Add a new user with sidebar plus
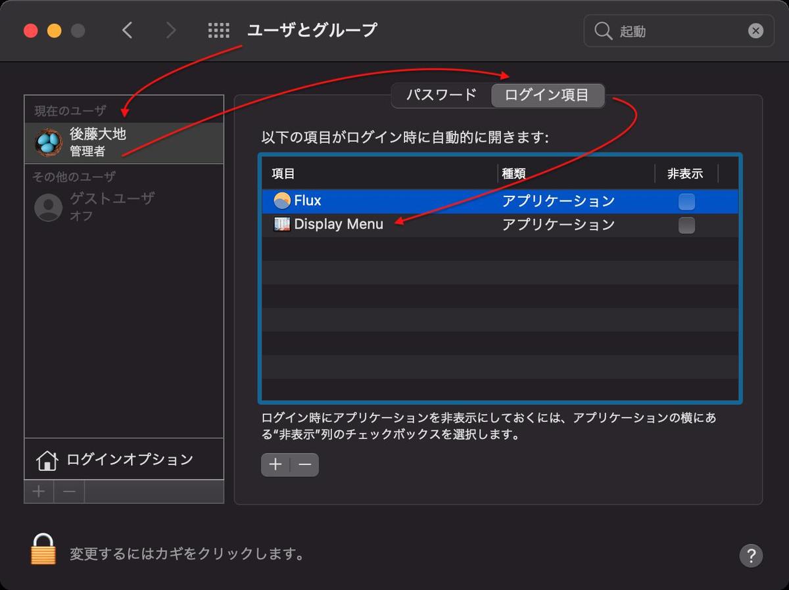789x590 pixels. (39, 491)
